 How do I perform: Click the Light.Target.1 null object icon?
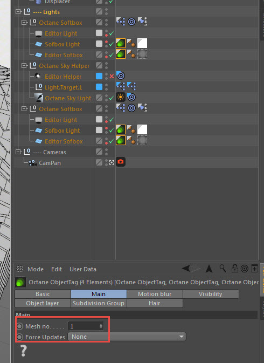[39, 87]
